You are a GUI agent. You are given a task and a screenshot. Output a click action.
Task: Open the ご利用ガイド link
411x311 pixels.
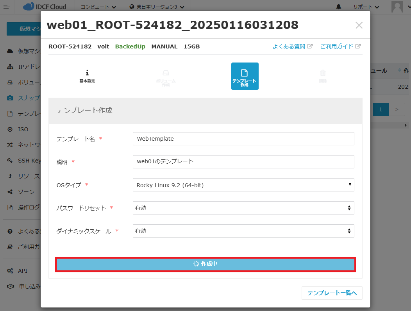tap(340, 46)
